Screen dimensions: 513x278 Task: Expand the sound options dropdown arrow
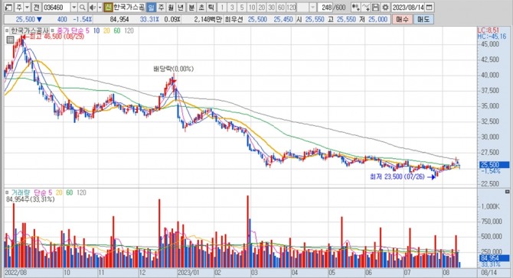[100, 7]
